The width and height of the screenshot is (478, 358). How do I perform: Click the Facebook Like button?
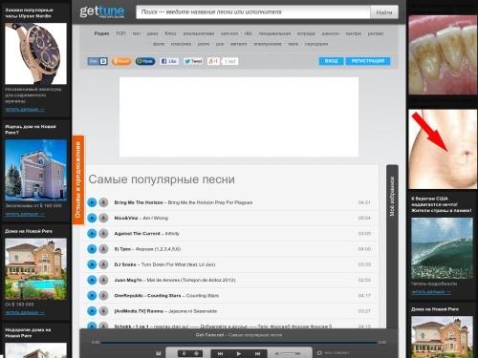coord(169,61)
